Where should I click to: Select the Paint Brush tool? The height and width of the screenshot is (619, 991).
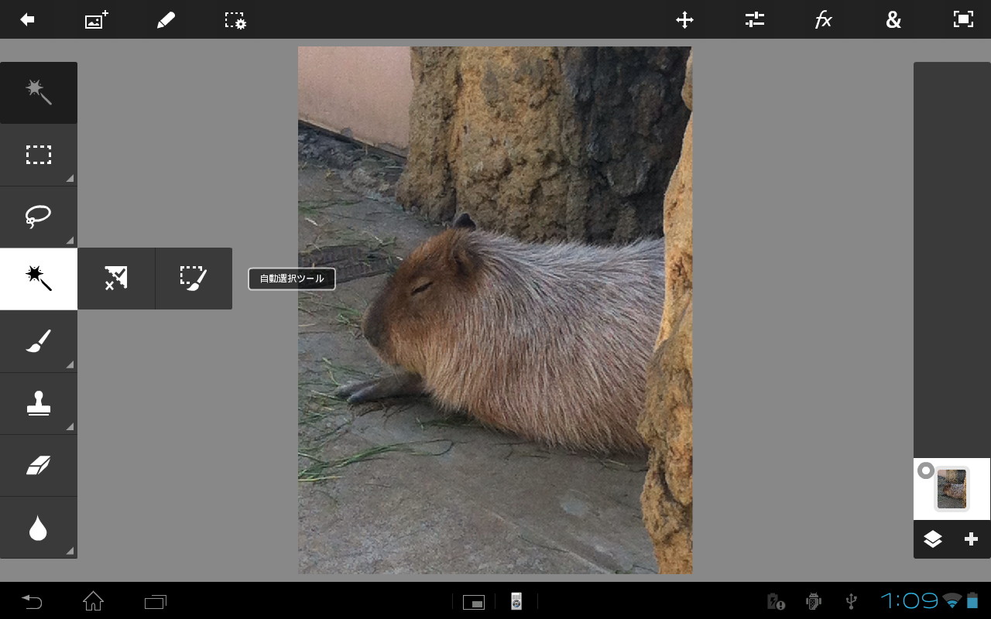[x=39, y=341]
